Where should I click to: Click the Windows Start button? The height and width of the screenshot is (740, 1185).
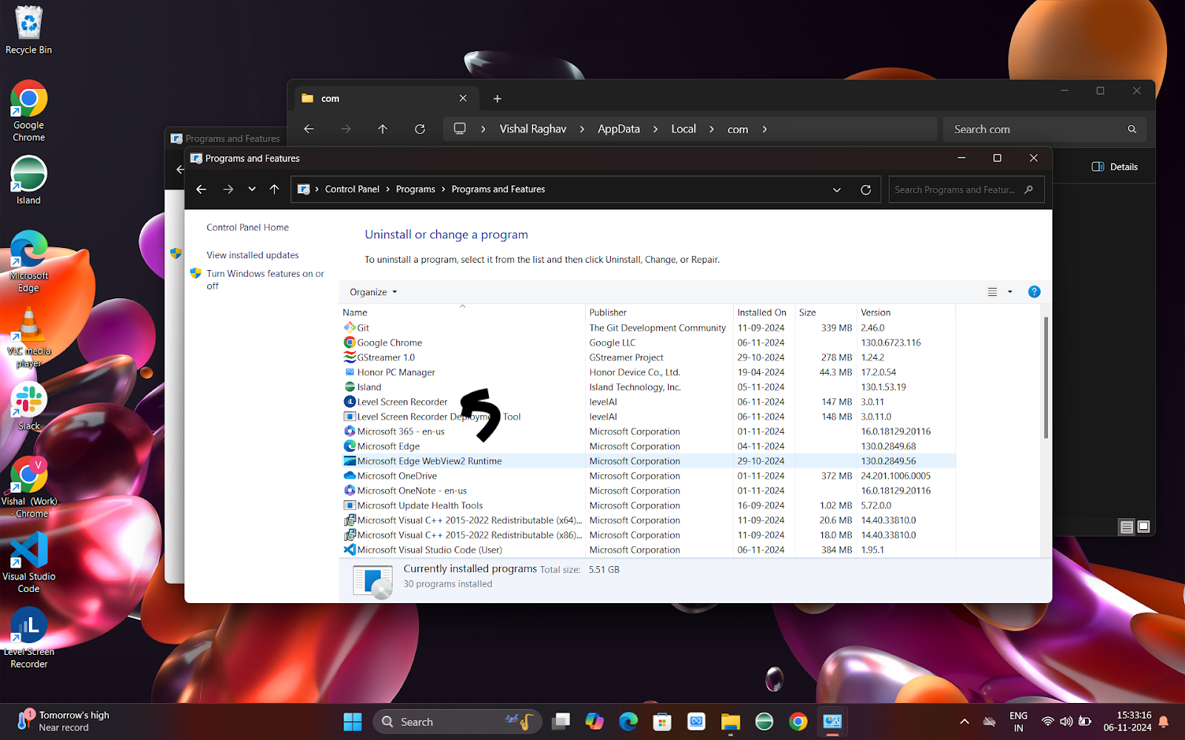(353, 721)
